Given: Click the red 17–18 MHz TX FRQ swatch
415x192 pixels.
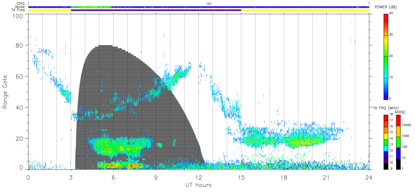Looking at the screenshot, I should coord(386,118).
